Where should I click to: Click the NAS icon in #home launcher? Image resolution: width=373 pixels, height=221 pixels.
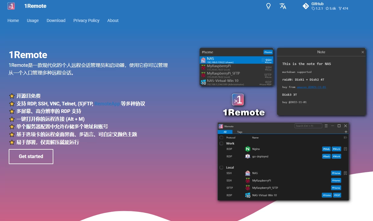click(x=203, y=60)
